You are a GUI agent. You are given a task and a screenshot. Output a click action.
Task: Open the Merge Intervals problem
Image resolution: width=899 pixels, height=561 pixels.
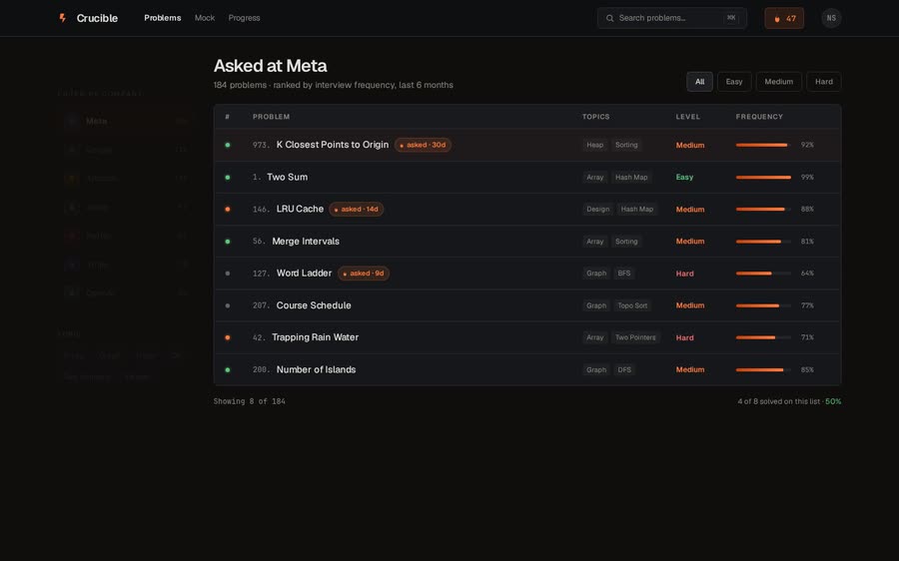(x=306, y=242)
